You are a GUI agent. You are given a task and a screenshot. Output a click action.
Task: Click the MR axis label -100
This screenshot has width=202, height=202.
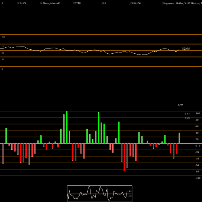[x=198, y=178]
